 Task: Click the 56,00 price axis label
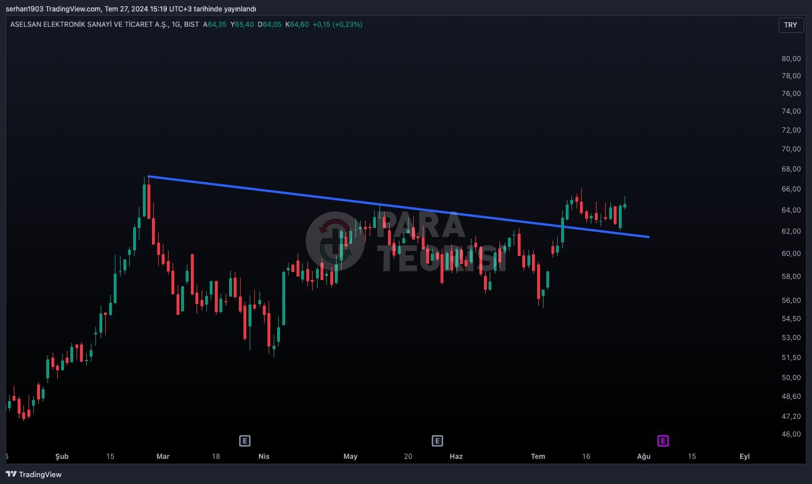click(x=791, y=301)
